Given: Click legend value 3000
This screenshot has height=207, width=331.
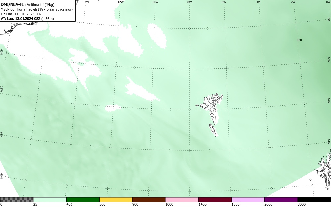Looking at the screenshot, I should (302, 204).
